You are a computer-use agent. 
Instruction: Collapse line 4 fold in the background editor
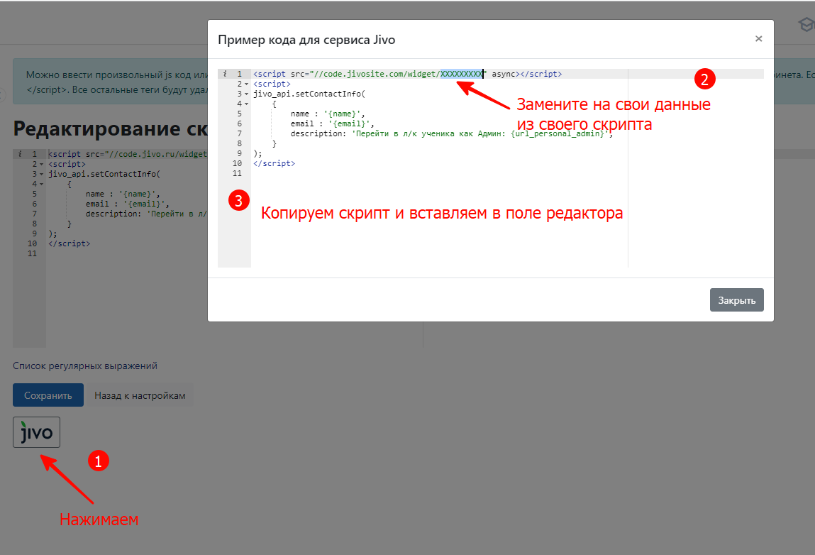tap(42, 184)
